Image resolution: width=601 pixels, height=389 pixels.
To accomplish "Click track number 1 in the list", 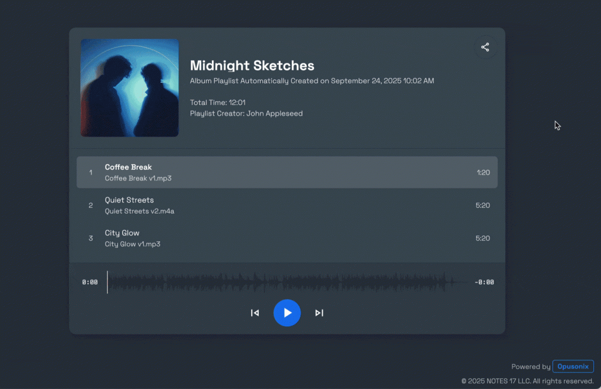I will [91, 172].
